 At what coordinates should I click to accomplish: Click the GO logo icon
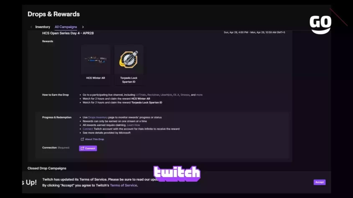click(320, 25)
